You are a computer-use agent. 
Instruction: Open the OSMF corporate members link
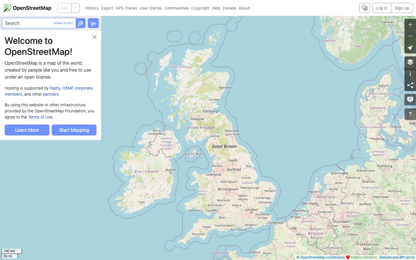[x=49, y=91]
